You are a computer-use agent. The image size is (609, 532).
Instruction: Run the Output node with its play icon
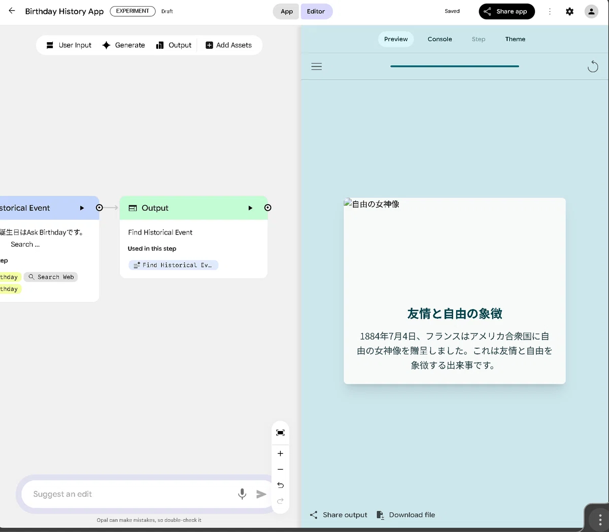click(x=250, y=208)
